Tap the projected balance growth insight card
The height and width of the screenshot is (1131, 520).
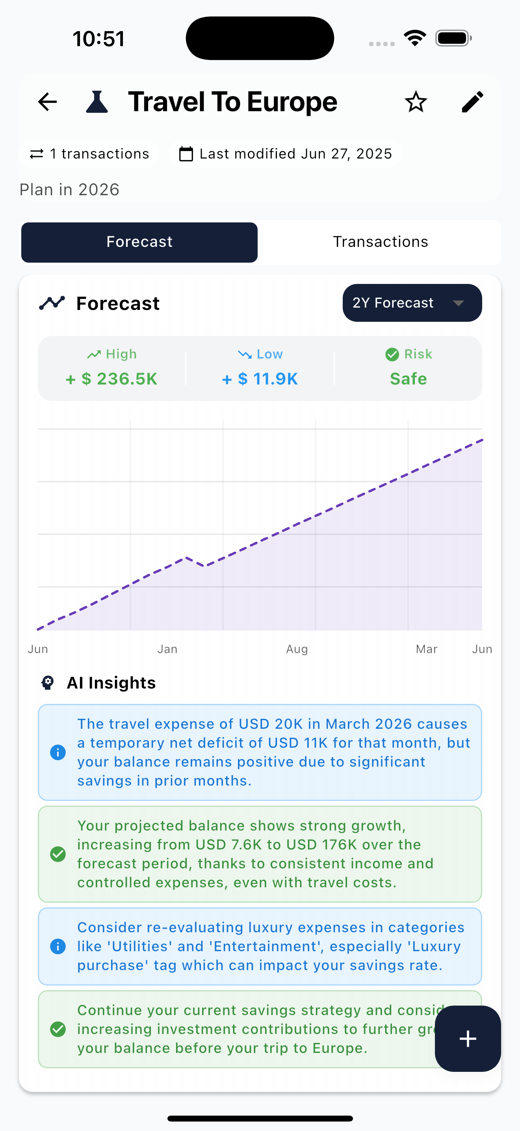point(260,854)
